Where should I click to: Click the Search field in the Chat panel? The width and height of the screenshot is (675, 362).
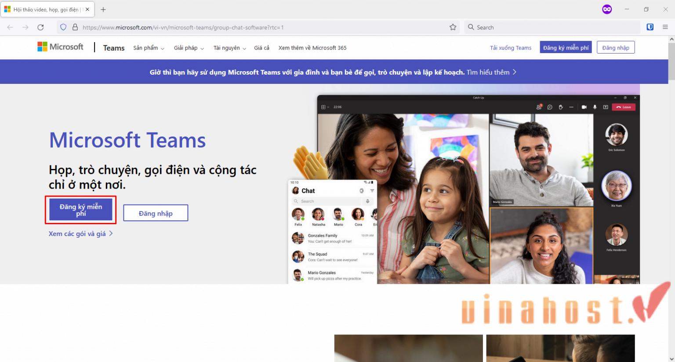coord(333,201)
